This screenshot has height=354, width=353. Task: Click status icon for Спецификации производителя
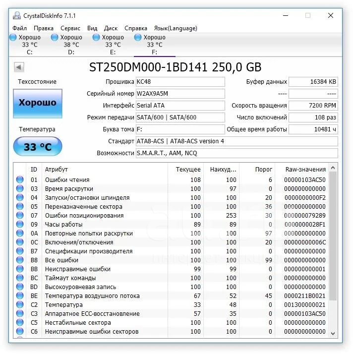(20, 251)
